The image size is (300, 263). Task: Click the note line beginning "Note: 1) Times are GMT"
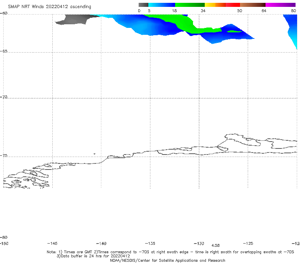tap(170, 252)
